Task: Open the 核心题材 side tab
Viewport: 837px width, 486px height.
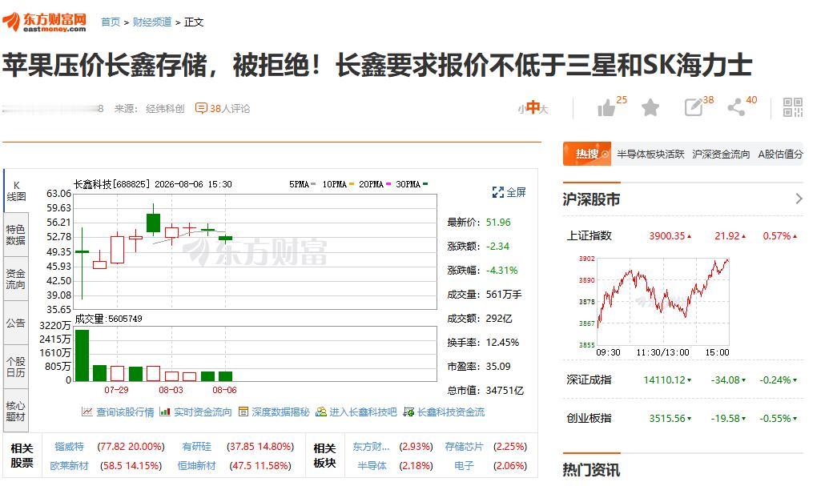Action: coord(16,411)
